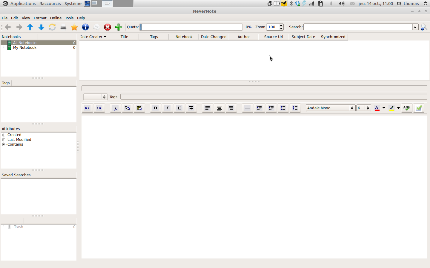
Task: Click the outdent button
Action: point(271,108)
